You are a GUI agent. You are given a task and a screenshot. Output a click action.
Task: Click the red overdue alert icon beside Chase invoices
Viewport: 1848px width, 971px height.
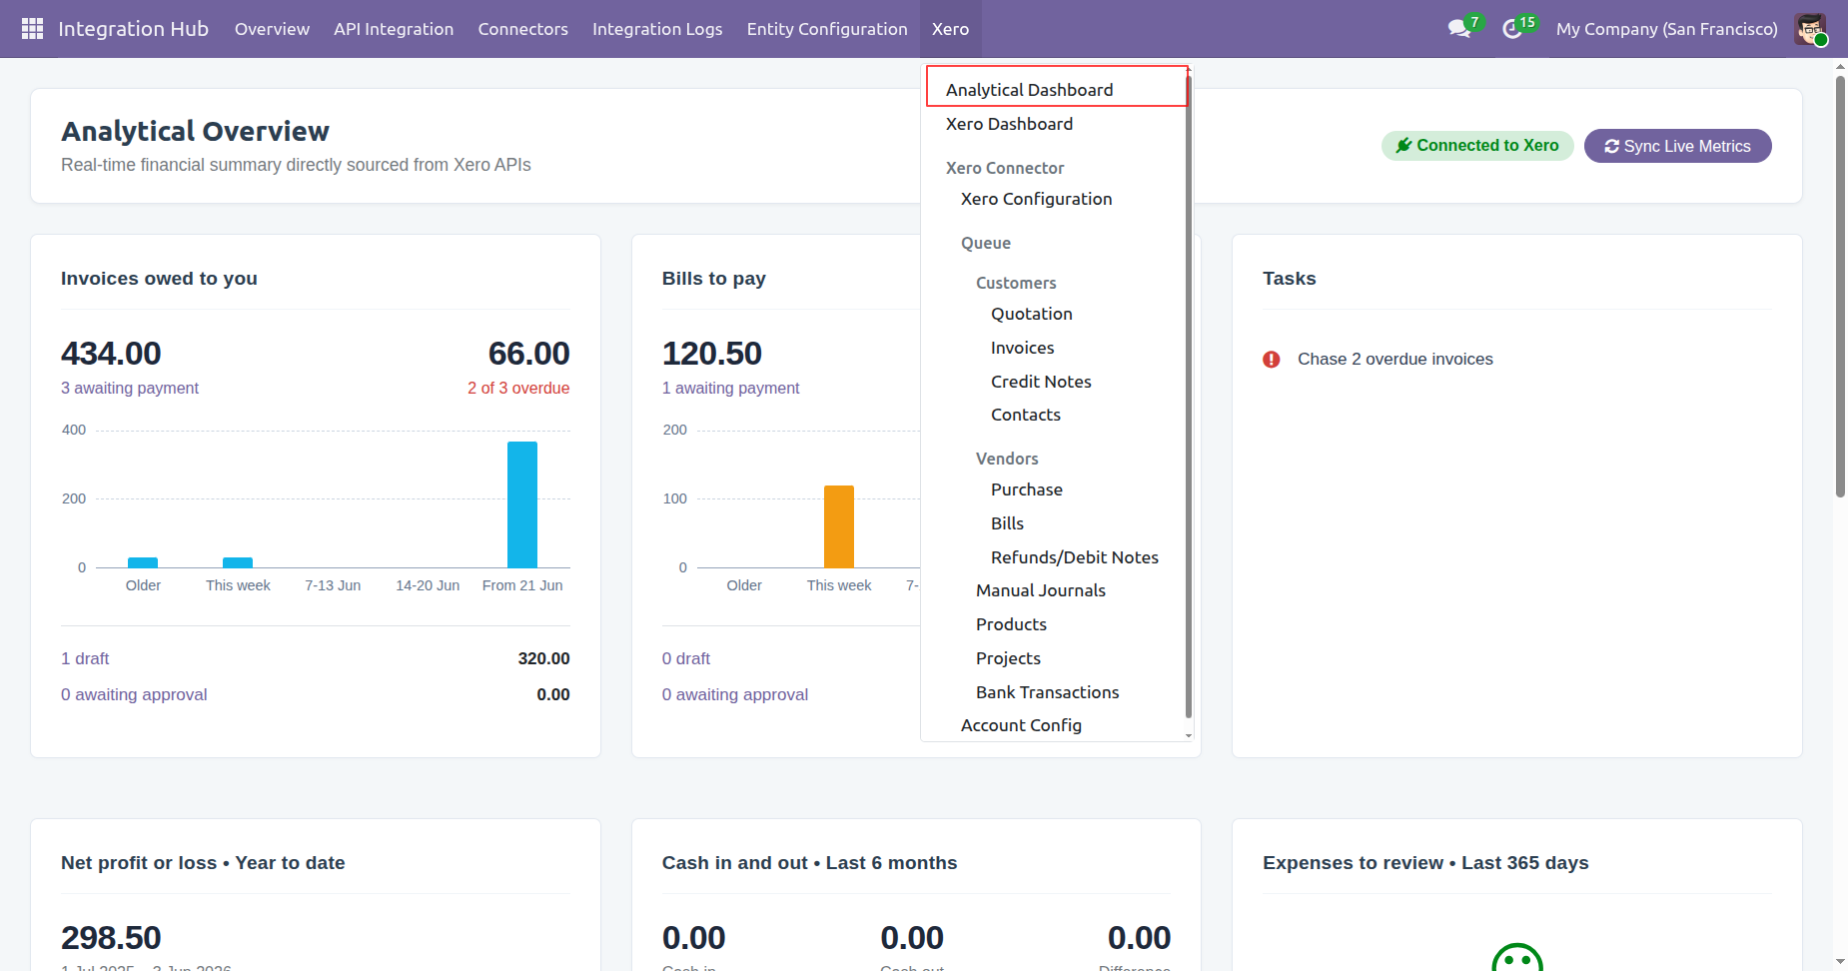tap(1272, 360)
